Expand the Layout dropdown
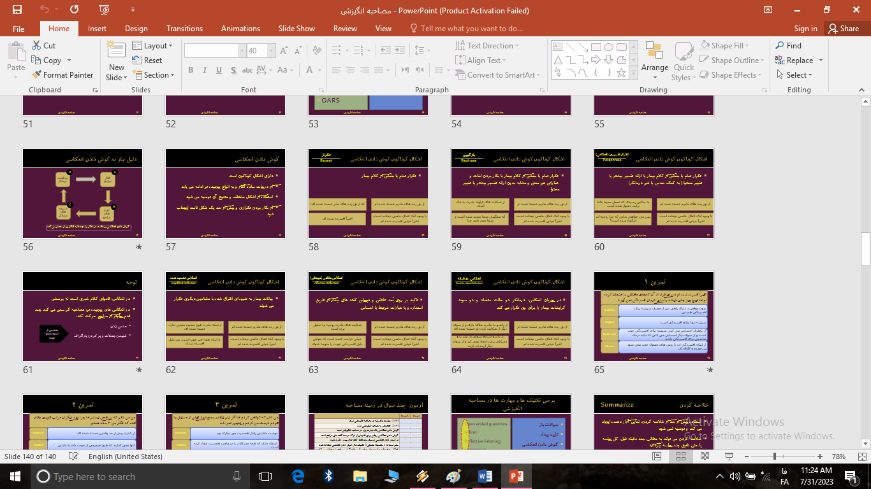The height and width of the screenshot is (489, 871). [x=153, y=46]
